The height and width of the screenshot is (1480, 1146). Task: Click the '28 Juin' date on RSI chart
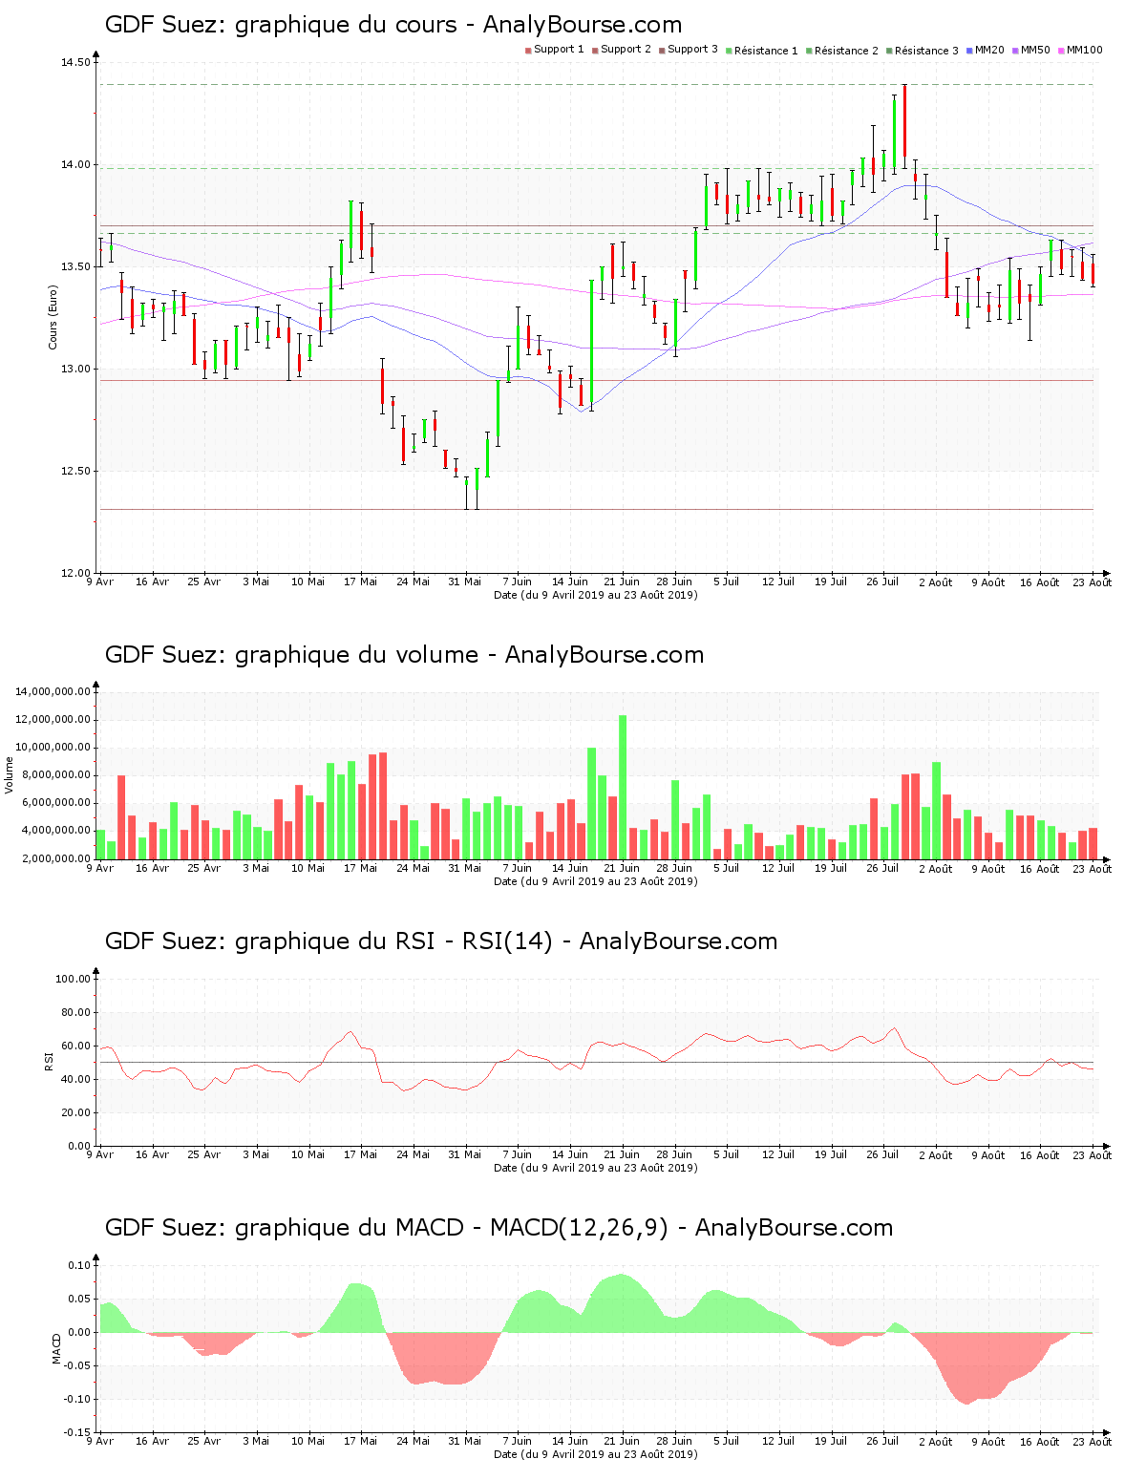pos(674,1154)
